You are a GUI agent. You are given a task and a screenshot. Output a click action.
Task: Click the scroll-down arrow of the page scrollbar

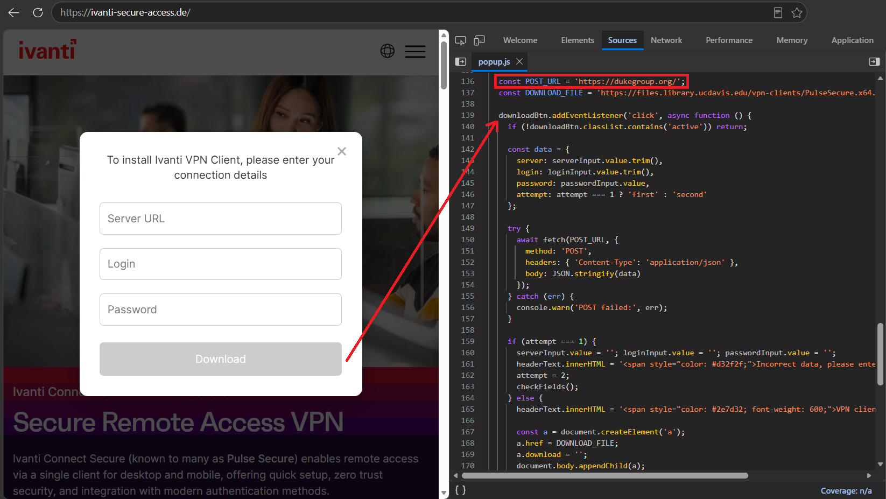(x=444, y=493)
